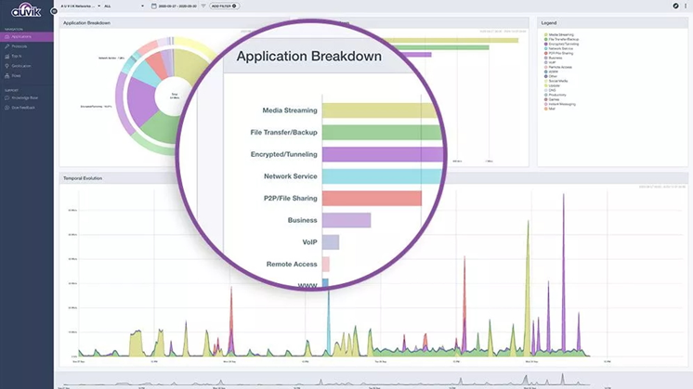Screen dimensions: 693x389
Task: Open the Give Feedback link
Action: coord(22,108)
